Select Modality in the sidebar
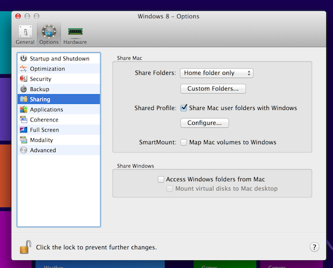 click(59, 140)
